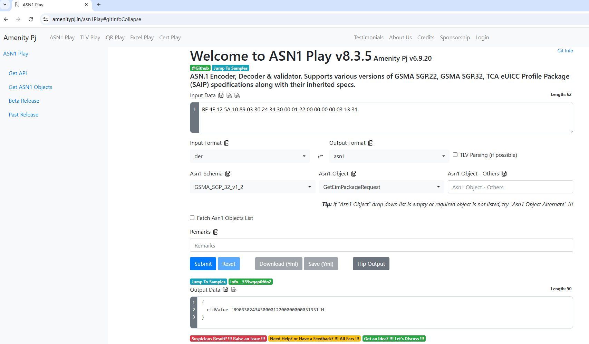Check Fetch Asn1 Objects List

click(192, 218)
